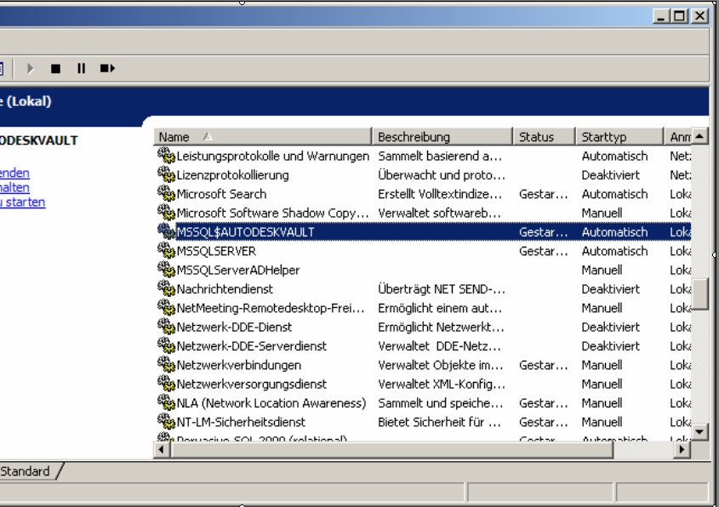Click the gear icon of Netzwerk-DDE-Serverdienst
Image resolution: width=719 pixels, height=507 pixels.
(x=166, y=345)
